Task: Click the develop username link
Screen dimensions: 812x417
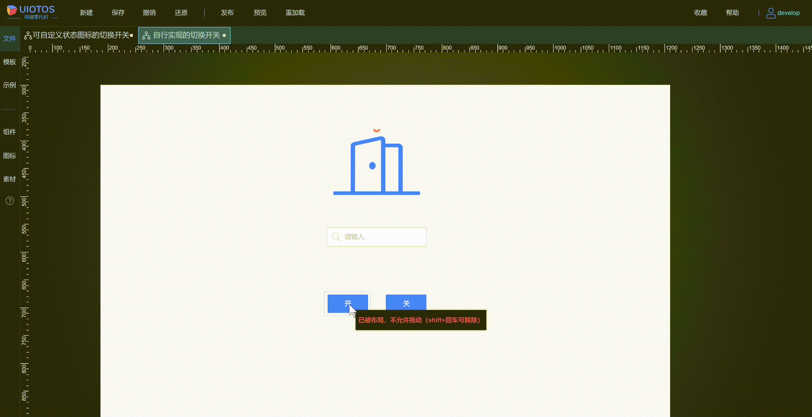Action: [x=789, y=13]
